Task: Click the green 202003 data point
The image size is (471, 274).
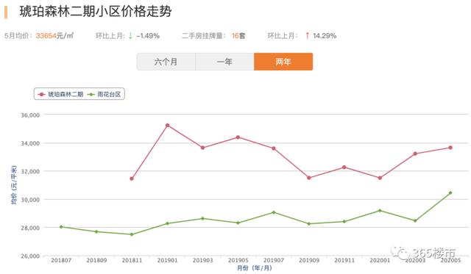Action: point(415,220)
